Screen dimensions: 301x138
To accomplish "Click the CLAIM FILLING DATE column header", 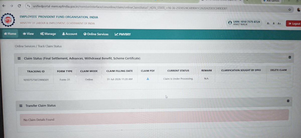I will [119, 71].
